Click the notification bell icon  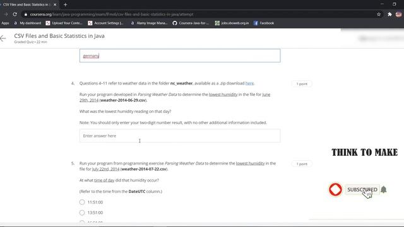[x=384, y=190]
